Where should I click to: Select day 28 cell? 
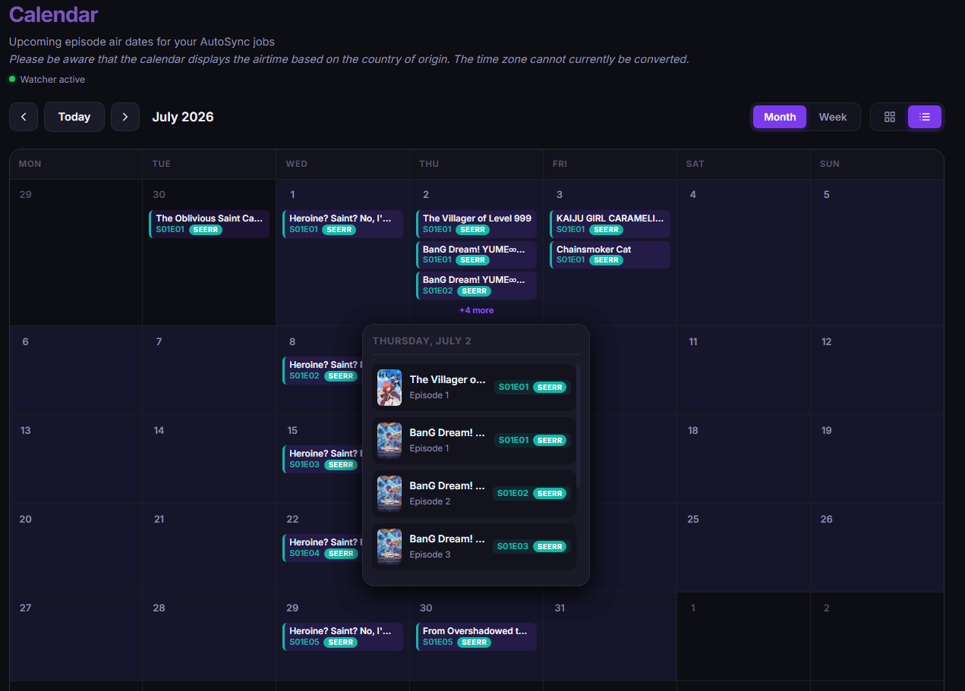tap(210, 636)
